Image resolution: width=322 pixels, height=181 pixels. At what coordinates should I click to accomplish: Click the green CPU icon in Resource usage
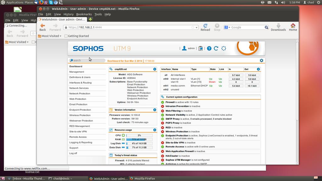(123, 135)
